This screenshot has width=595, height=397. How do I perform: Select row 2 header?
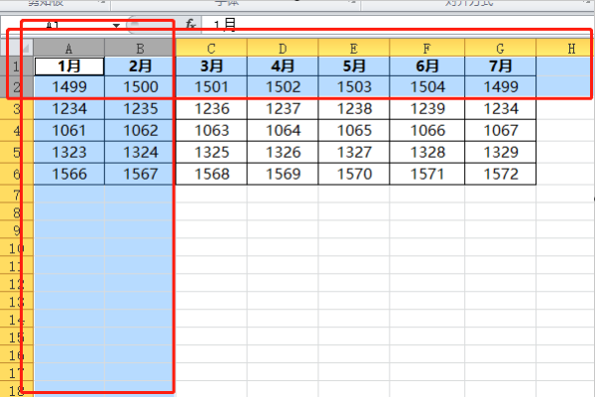pyautogui.click(x=17, y=87)
